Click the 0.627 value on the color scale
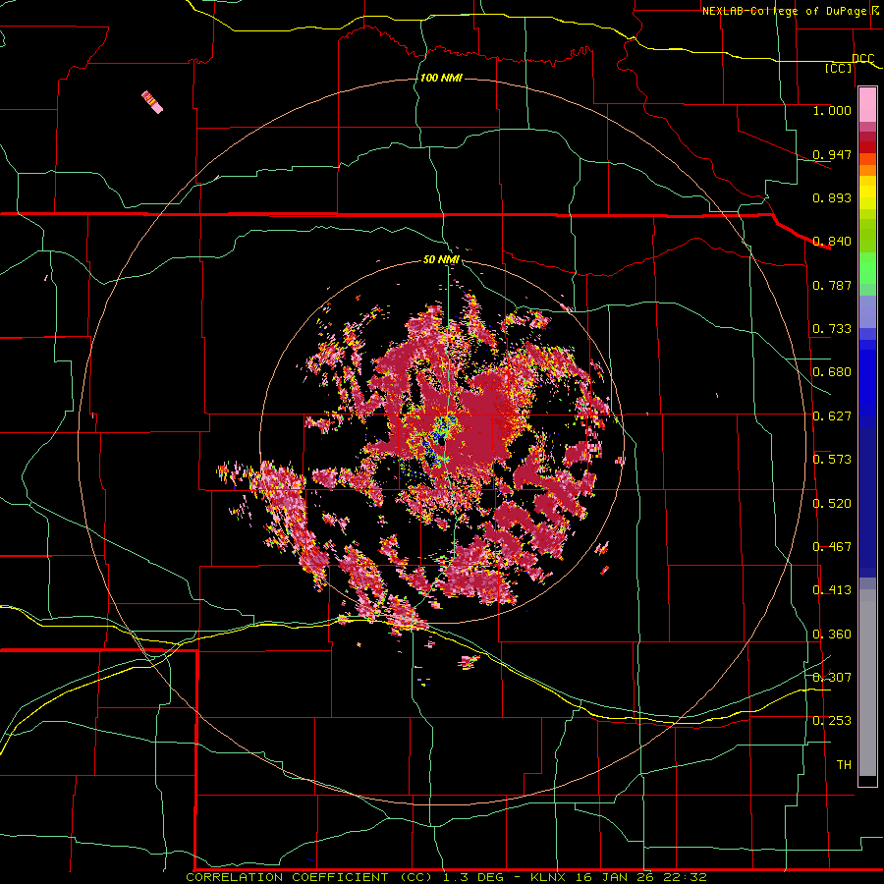Image resolution: width=884 pixels, height=884 pixels. (x=832, y=416)
